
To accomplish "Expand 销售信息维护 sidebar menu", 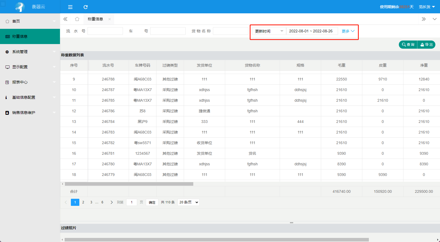I will click(30, 113).
